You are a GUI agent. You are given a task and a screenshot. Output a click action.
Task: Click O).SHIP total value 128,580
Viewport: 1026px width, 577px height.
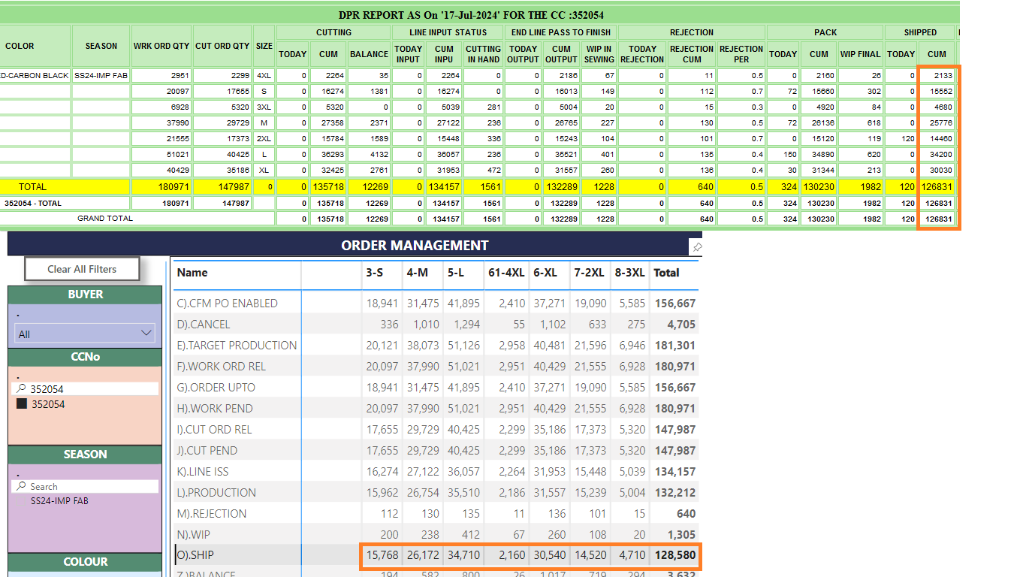click(x=674, y=556)
